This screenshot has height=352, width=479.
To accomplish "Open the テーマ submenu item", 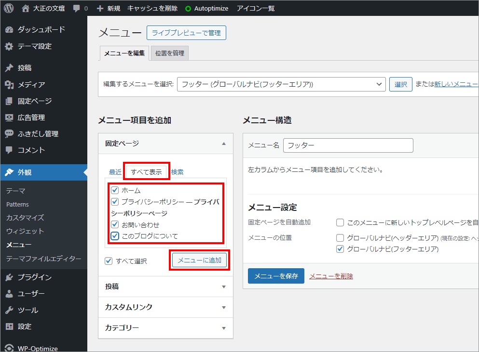I will (16, 191).
